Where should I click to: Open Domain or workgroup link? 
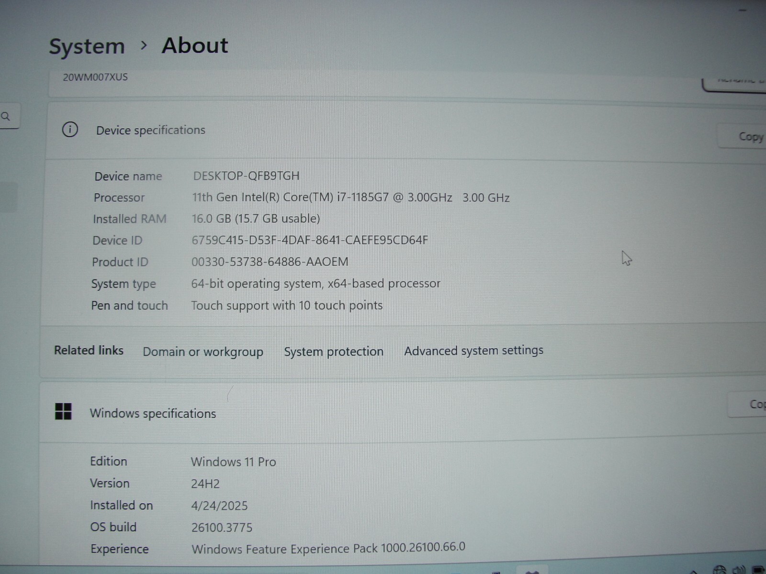tap(203, 352)
